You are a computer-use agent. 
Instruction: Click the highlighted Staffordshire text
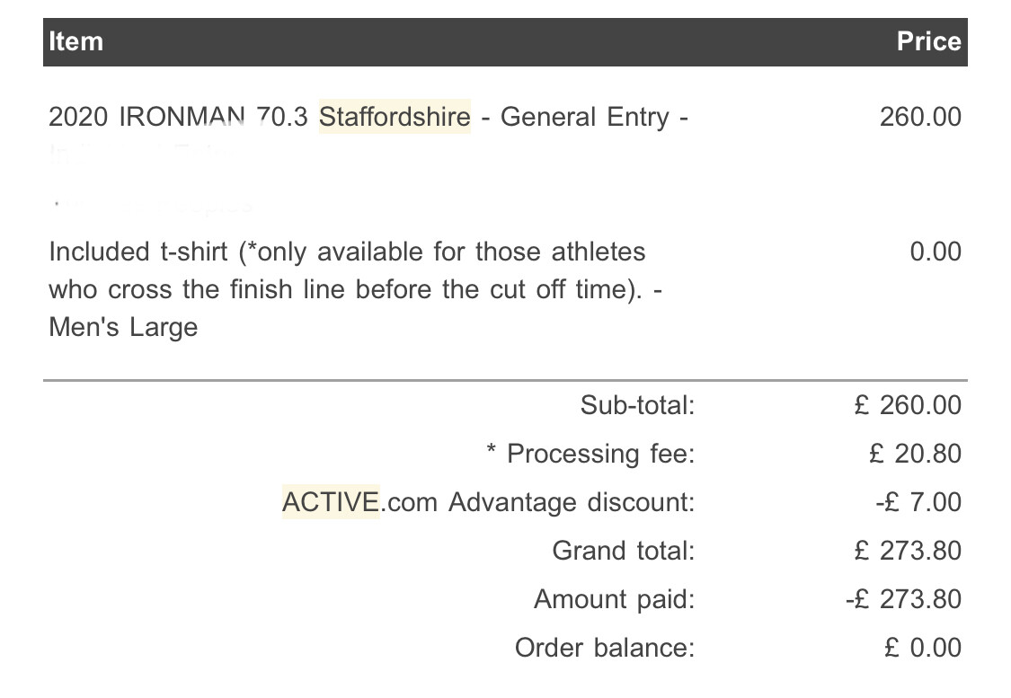pos(395,117)
